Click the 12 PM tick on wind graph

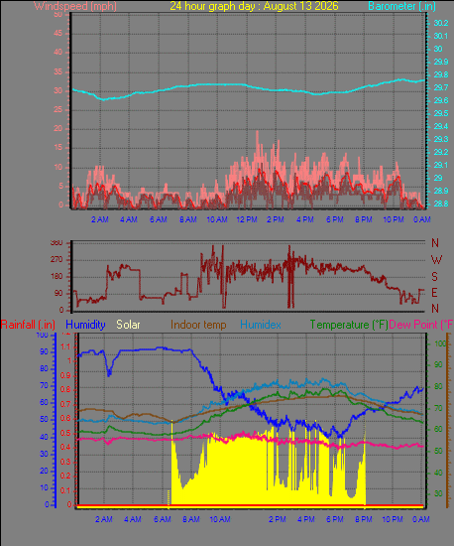coord(247,219)
